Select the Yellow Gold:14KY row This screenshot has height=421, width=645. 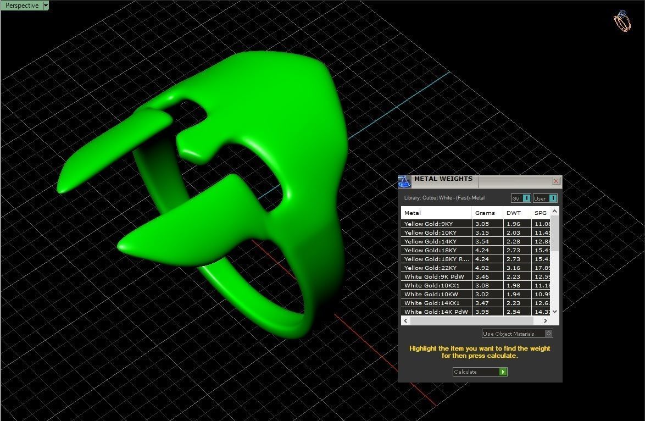click(x=476, y=242)
